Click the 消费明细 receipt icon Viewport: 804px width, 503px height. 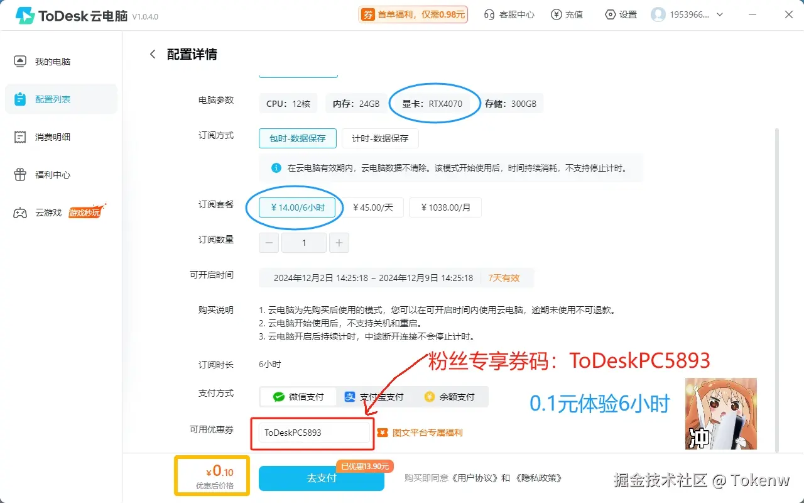20,137
